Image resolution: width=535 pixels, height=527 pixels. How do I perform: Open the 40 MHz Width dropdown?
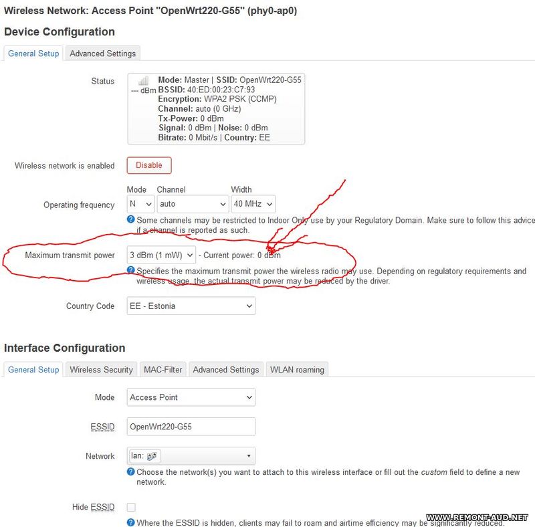tap(253, 204)
